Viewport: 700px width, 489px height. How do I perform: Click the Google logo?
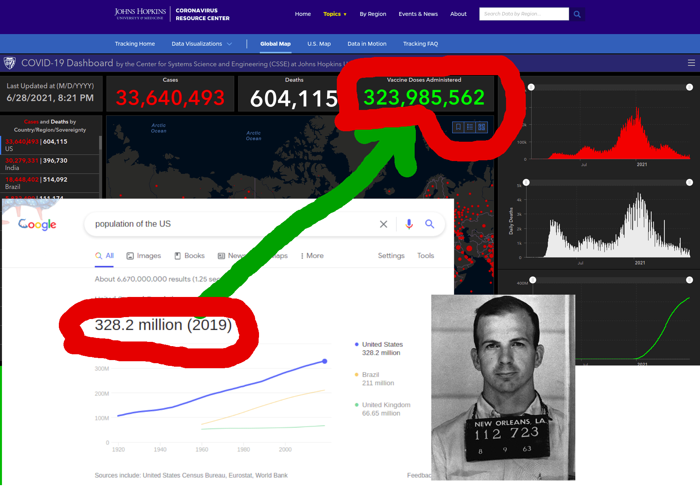[37, 224]
